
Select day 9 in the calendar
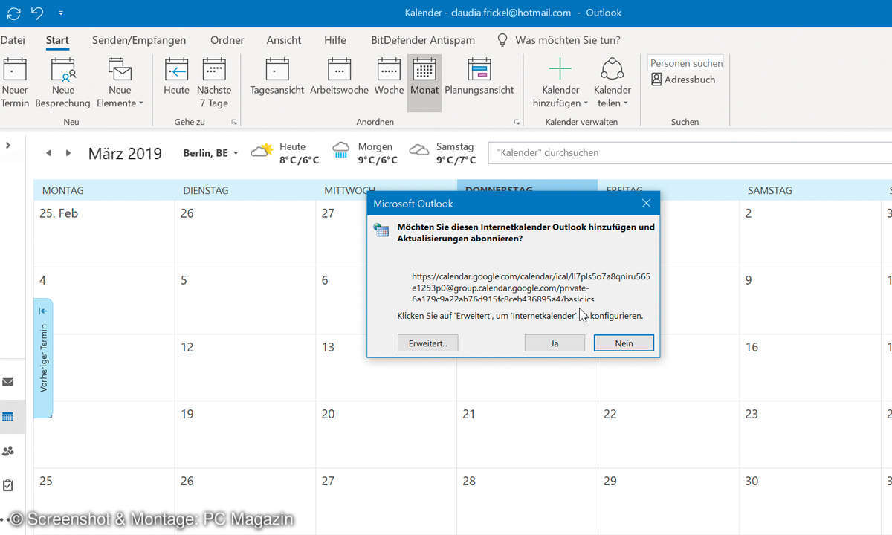click(809, 301)
